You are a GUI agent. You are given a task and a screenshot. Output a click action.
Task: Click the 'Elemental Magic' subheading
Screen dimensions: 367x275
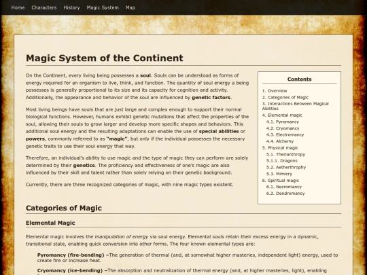point(50,223)
